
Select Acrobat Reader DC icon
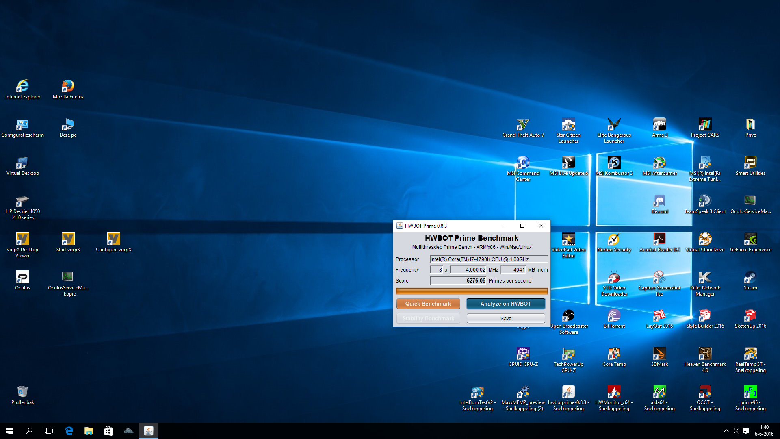pos(660,242)
